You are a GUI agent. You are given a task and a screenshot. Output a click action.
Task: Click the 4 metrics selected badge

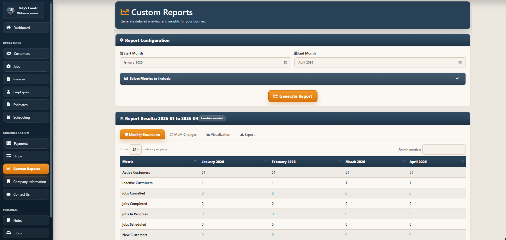(x=212, y=118)
